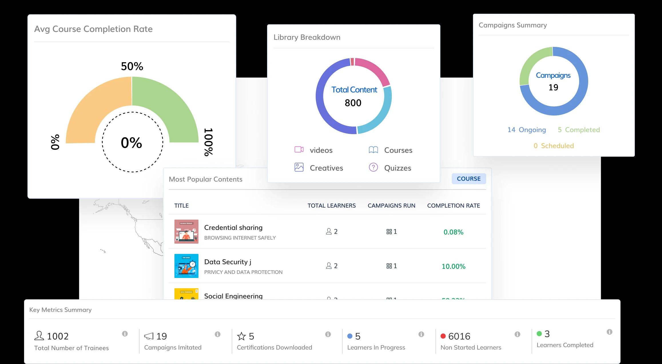Click the 0.08% completion rate value
This screenshot has width=662, height=364.
tap(454, 232)
